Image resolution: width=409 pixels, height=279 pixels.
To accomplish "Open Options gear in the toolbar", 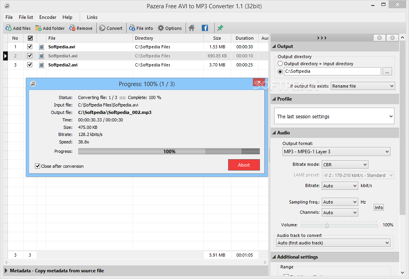I will [x=170, y=28].
